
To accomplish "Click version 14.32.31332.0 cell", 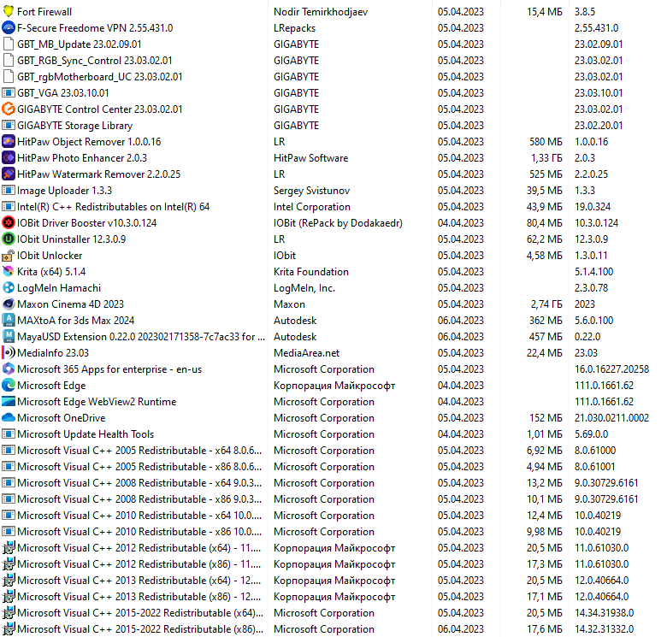I will [604, 629].
